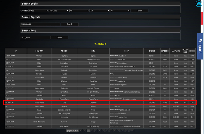This screenshot has width=204, height=134.
Task: Select the ZIPCODE column header
Action: (x=165, y=51)
